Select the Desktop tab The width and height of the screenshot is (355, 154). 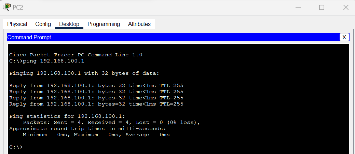click(x=69, y=24)
